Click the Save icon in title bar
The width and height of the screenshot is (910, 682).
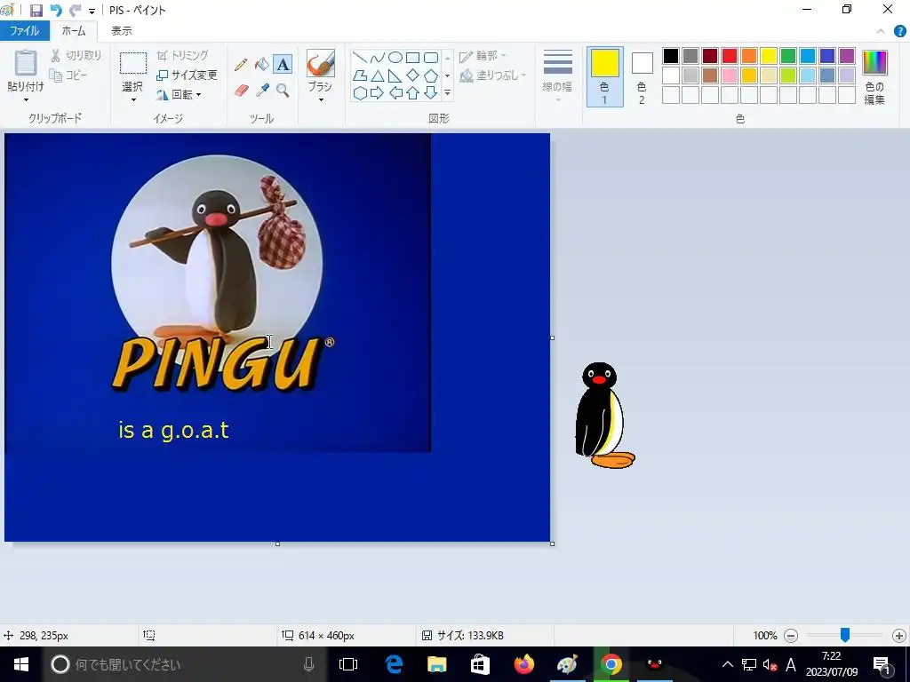(x=36, y=11)
